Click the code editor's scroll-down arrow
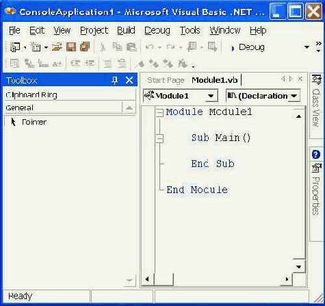Image resolution: width=325 pixels, height=306 pixels. (298, 266)
